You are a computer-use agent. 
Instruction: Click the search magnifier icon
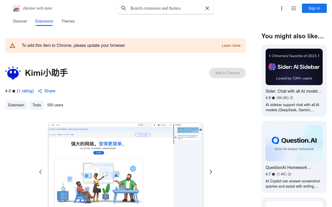124,8
